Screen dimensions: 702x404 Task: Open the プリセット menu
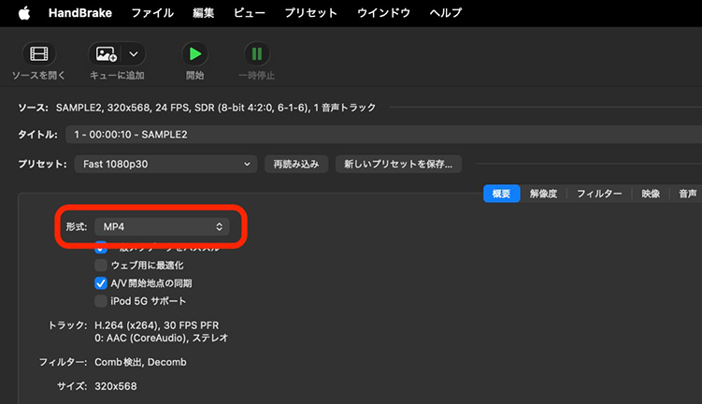click(x=310, y=13)
